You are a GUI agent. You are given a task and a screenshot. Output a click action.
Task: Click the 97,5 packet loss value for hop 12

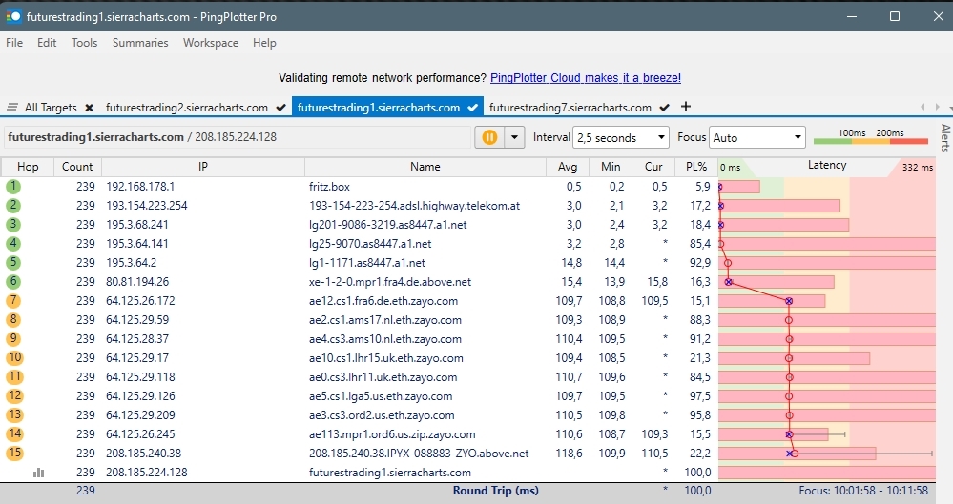[x=700, y=396]
